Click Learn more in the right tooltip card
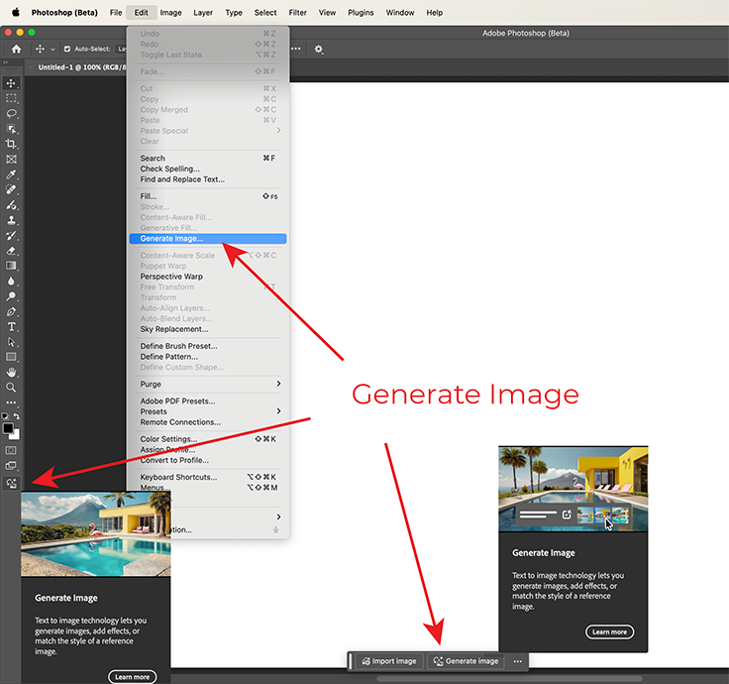This screenshot has height=684, width=729. (609, 631)
